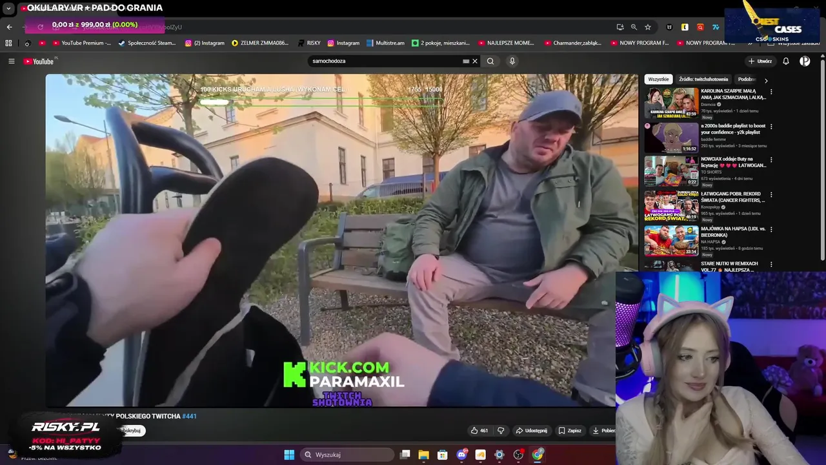Open ŁATWOGANG POBIŁ REKORD ŚWIATA title
The height and width of the screenshot is (465, 826).
733,197
